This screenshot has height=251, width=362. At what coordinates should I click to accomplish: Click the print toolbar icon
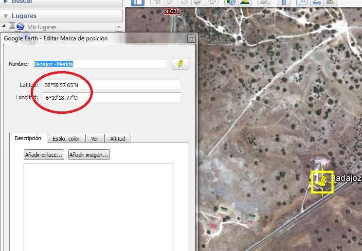coord(317,2)
